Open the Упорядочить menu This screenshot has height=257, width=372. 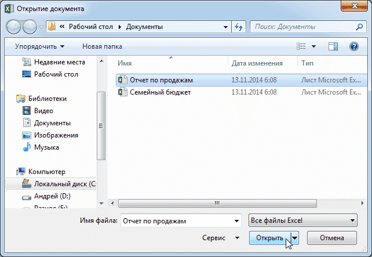tap(39, 46)
